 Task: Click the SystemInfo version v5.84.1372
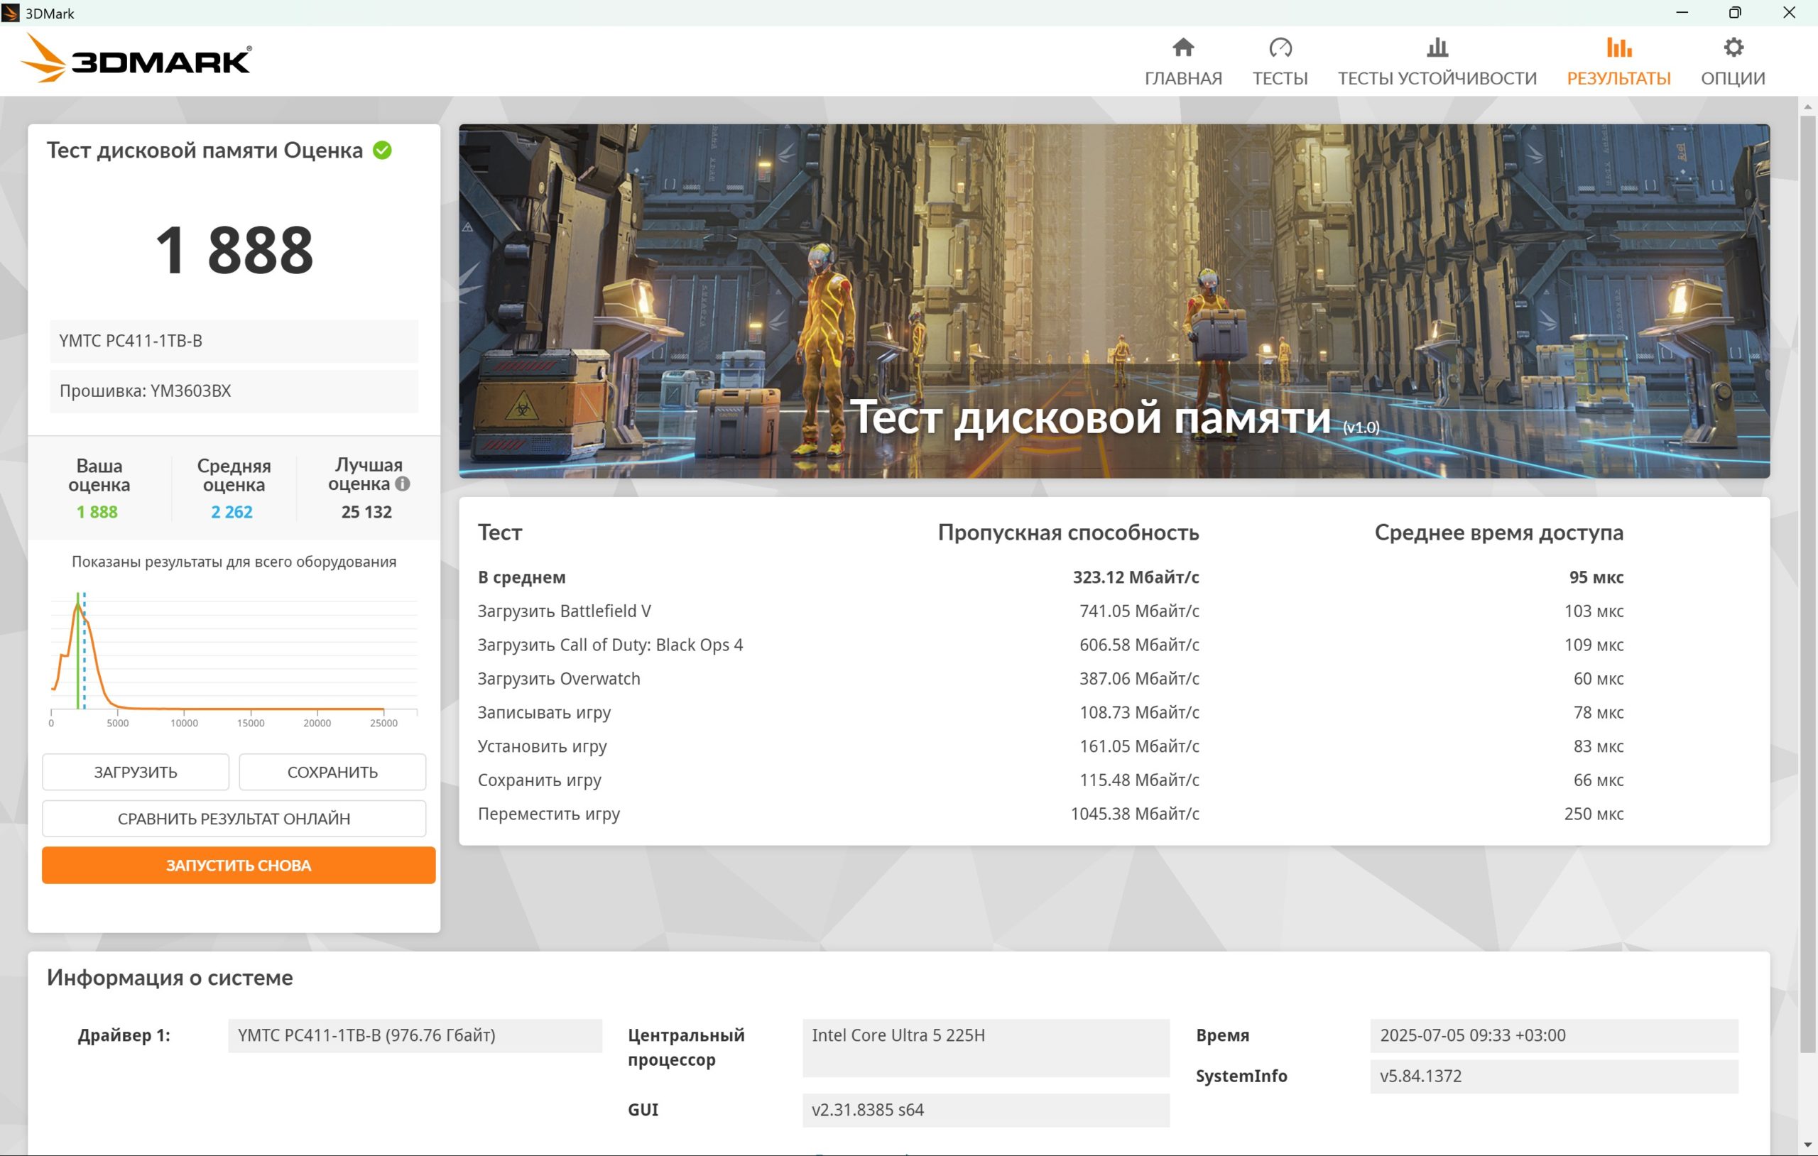1554,1076
